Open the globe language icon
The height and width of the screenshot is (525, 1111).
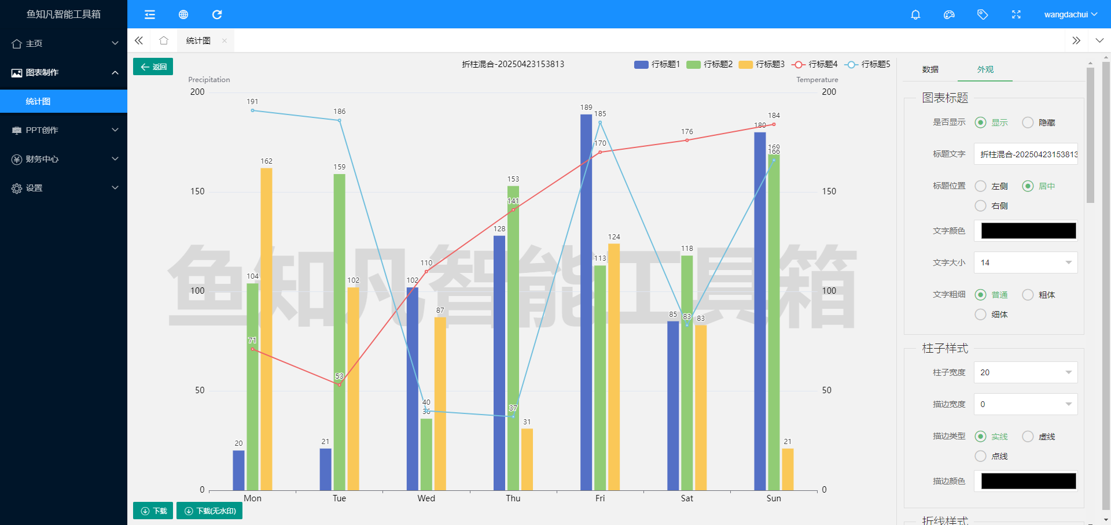(183, 14)
